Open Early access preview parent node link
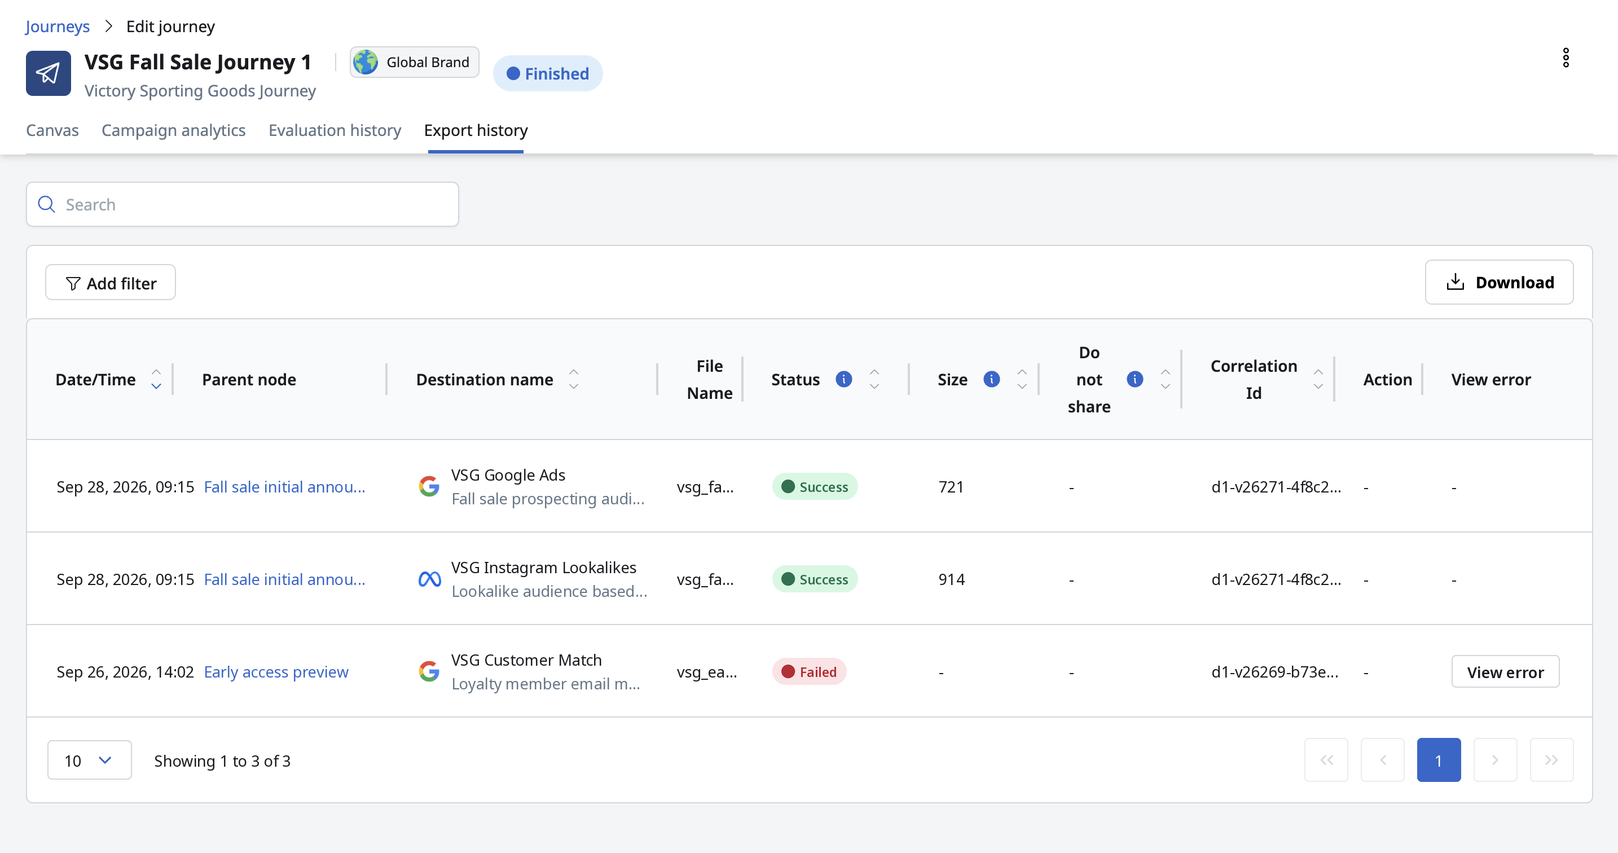This screenshot has height=853, width=1618. click(276, 671)
